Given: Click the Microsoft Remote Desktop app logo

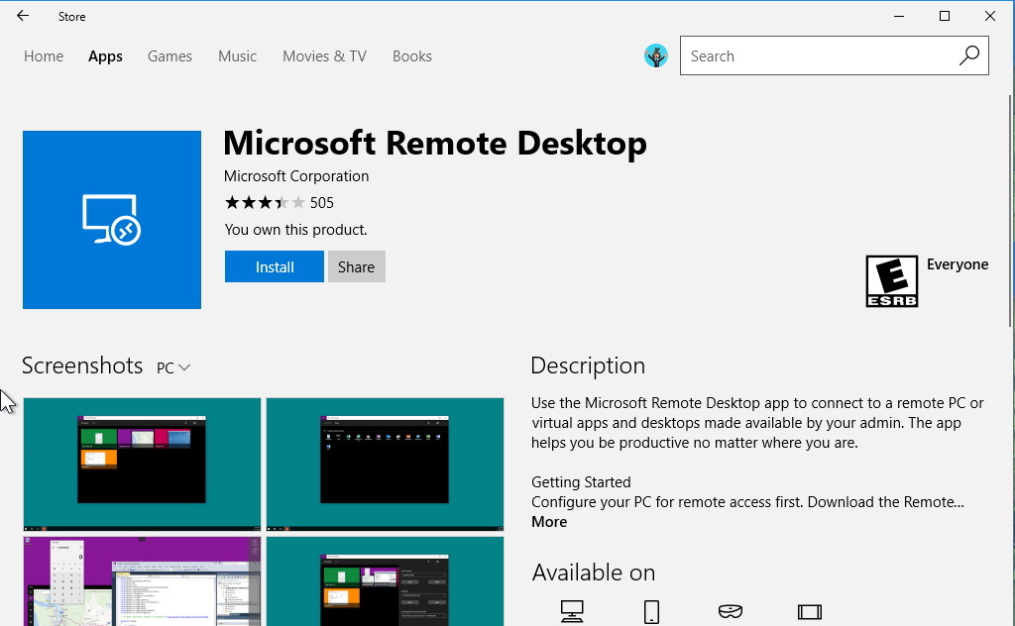Looking at the screenshot, I should [x=112, y=220].
